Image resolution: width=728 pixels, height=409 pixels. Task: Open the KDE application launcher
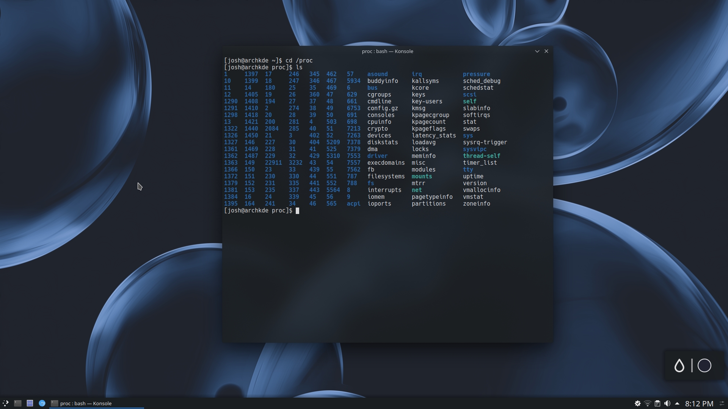coord(6,403)
